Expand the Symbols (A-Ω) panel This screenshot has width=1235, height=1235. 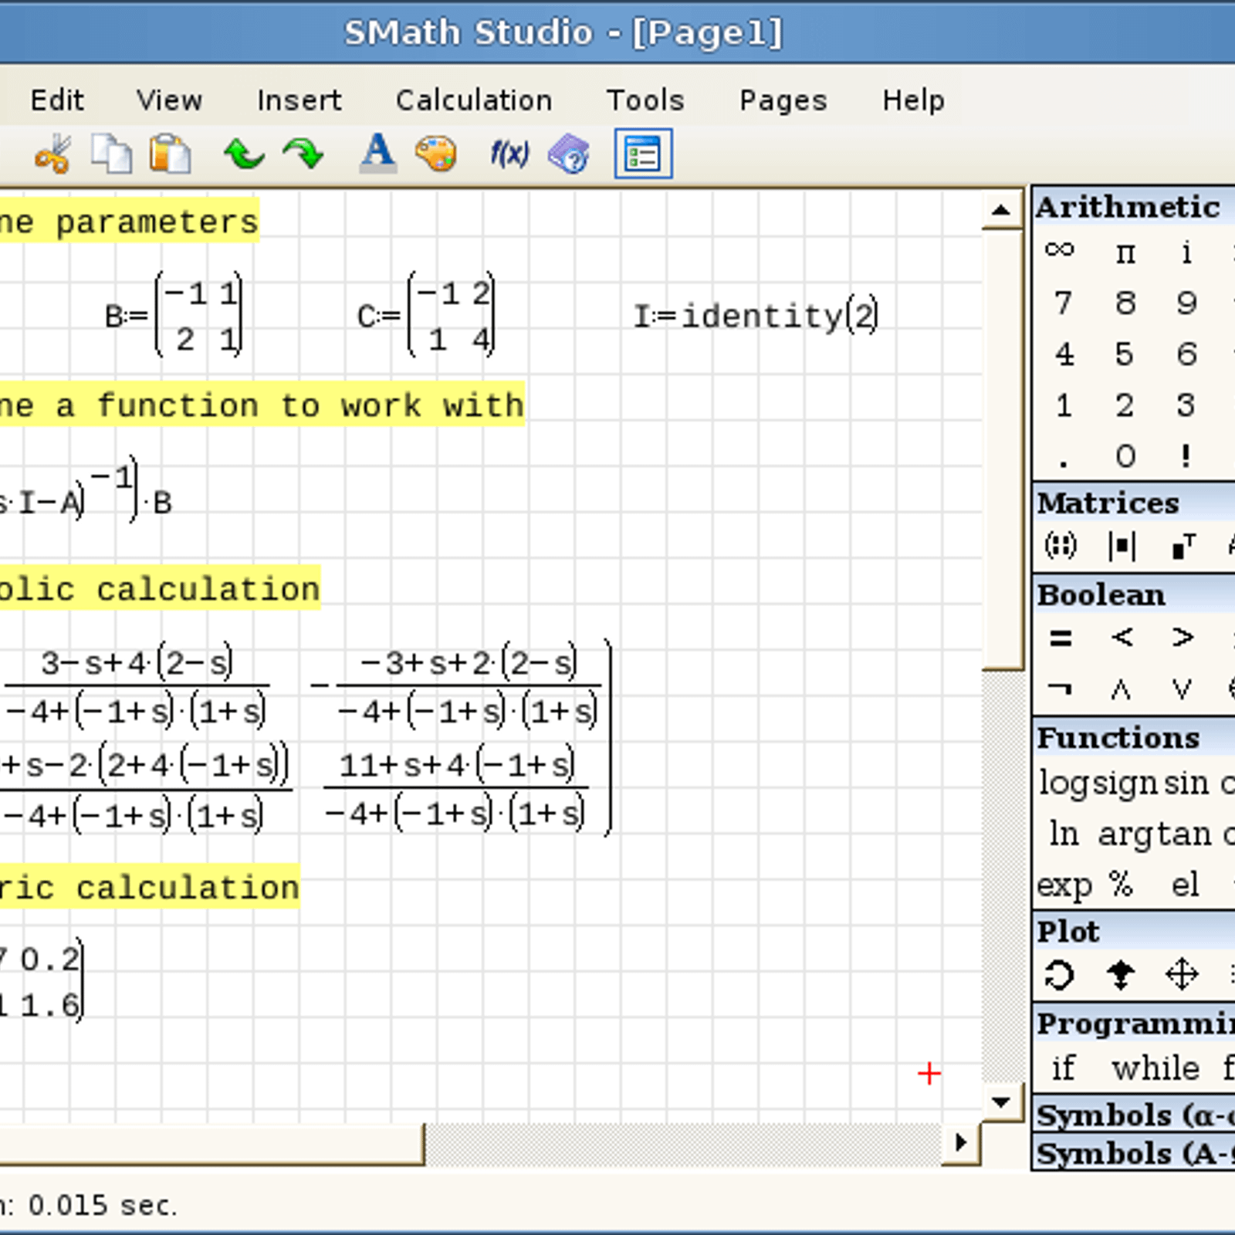1135,1153
